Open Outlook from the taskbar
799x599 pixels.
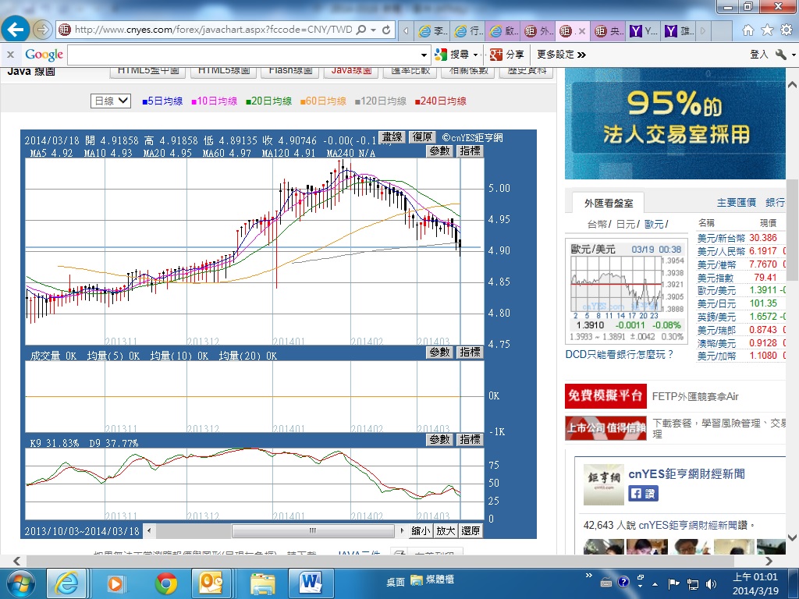click(x=211, y=583)
